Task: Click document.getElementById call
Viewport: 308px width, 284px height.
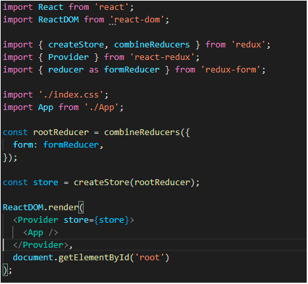Action: (x=91, y=258)
